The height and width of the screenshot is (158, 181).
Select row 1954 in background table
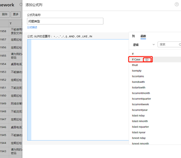click(11, 64)
